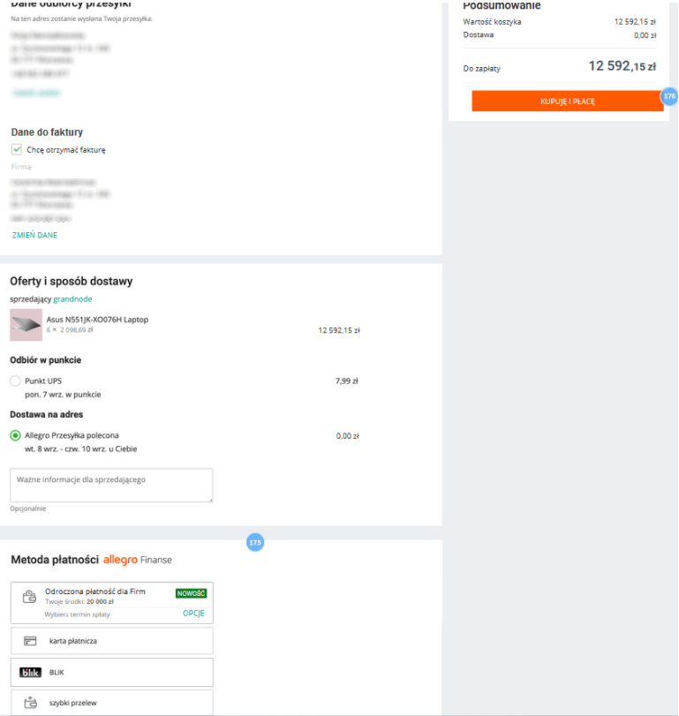Click the KUPUJĘ I PŁACĘ button
This screenshot has width=679, height=716.
point(568,101)
